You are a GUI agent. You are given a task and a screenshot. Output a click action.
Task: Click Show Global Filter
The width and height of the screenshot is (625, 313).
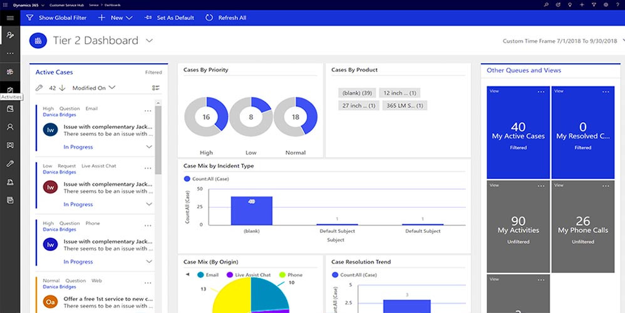(x=56, y=18)
